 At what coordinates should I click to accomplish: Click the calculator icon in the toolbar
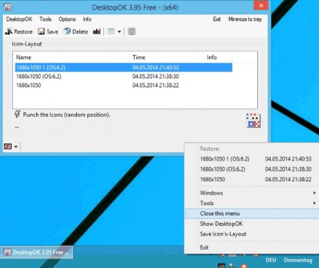[131, 32]
